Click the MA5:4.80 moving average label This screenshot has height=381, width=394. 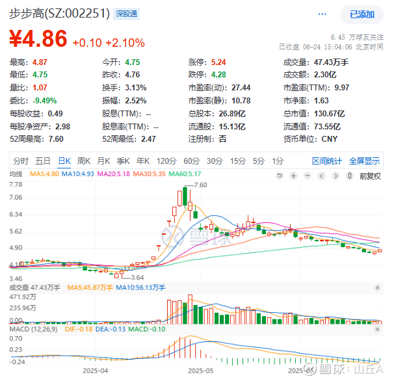click(44, 174)
